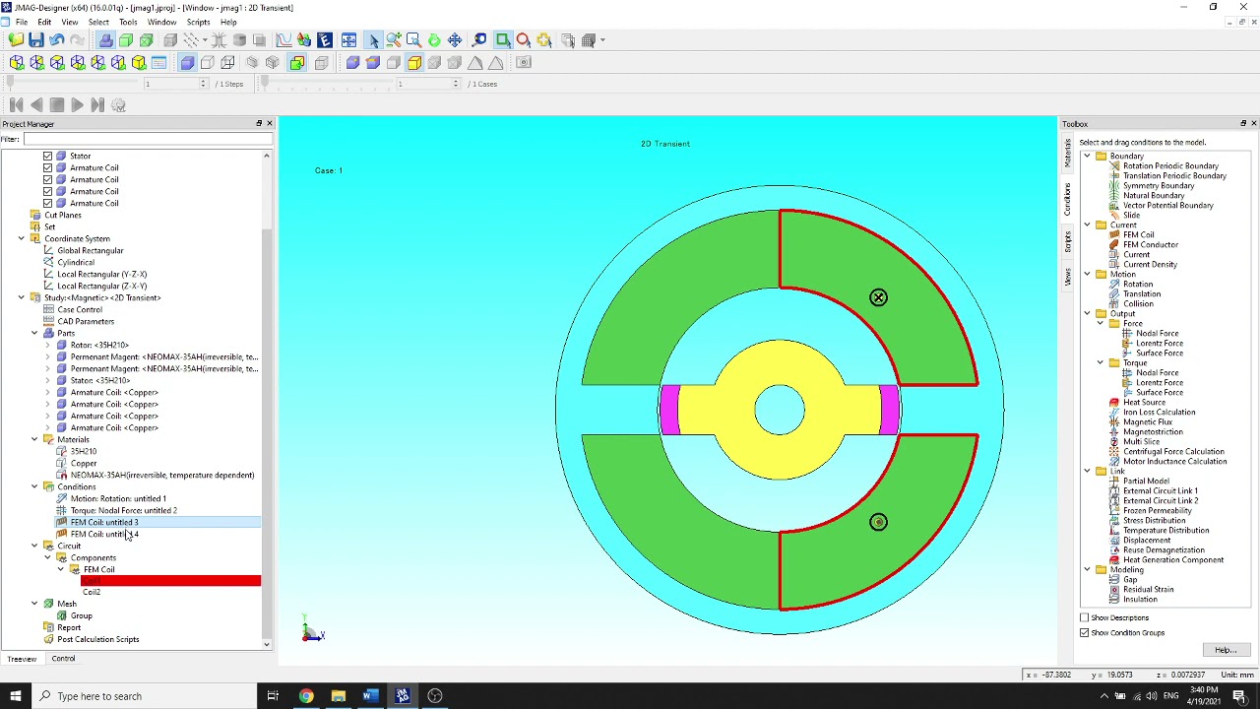Select Case Control in project tree
Screen dimensions: 1260x709
[79, 309]
